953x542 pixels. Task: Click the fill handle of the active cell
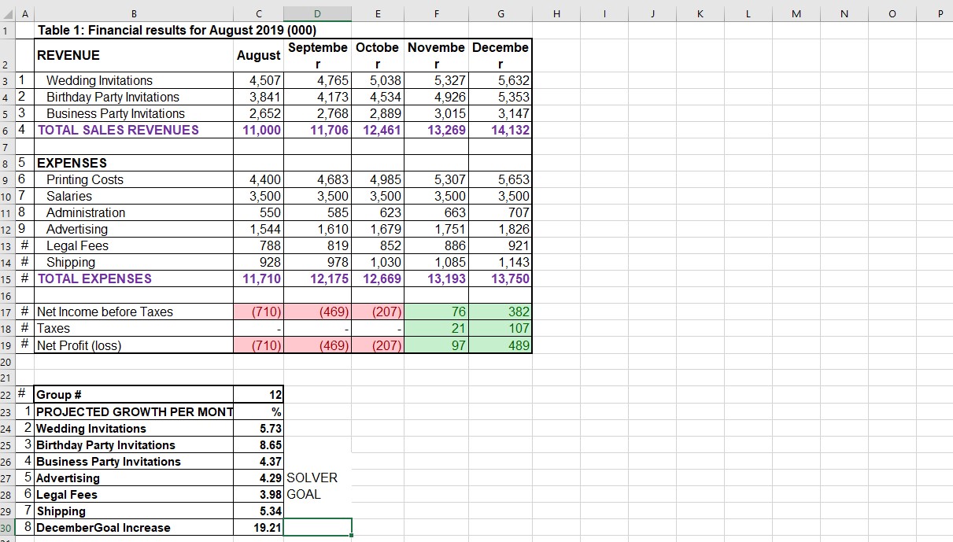point(352,535)
